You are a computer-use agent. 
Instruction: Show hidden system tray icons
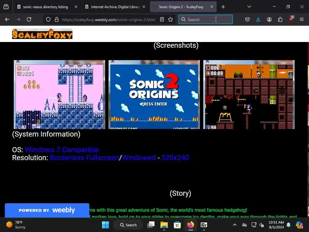tap(235, 225)
